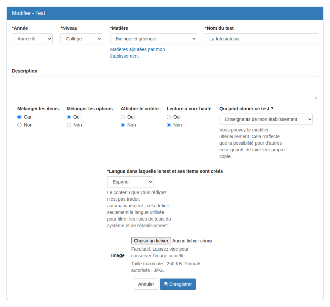Select Oui for Mélanger les items
330x307 pixels.
coord(20,117)
